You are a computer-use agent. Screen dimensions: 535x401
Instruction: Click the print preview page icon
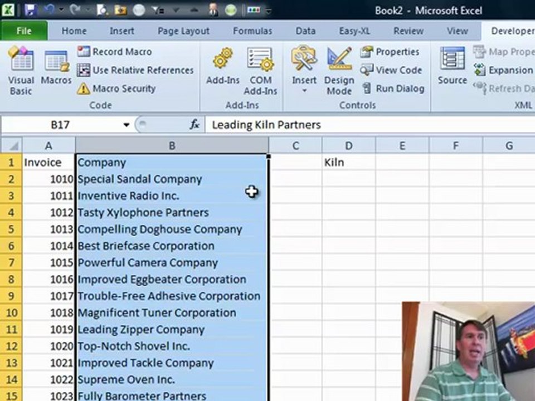click(x=101, y=10)
